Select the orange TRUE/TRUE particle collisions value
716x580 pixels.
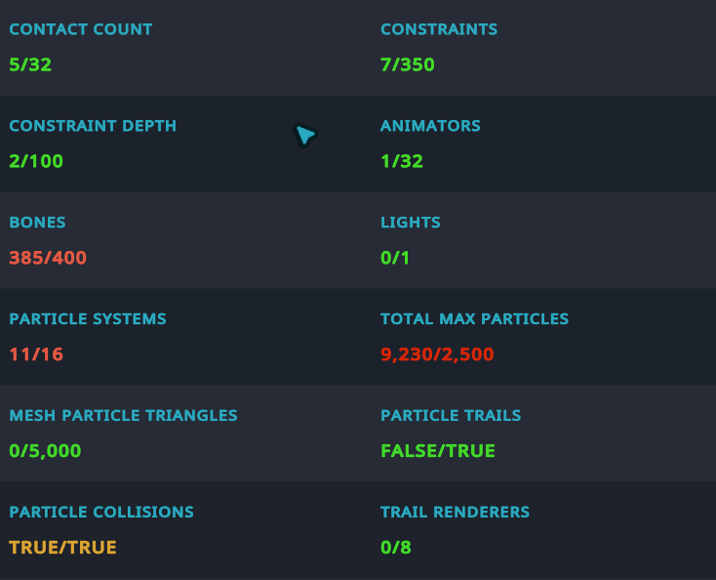click(x=62, y=548)
